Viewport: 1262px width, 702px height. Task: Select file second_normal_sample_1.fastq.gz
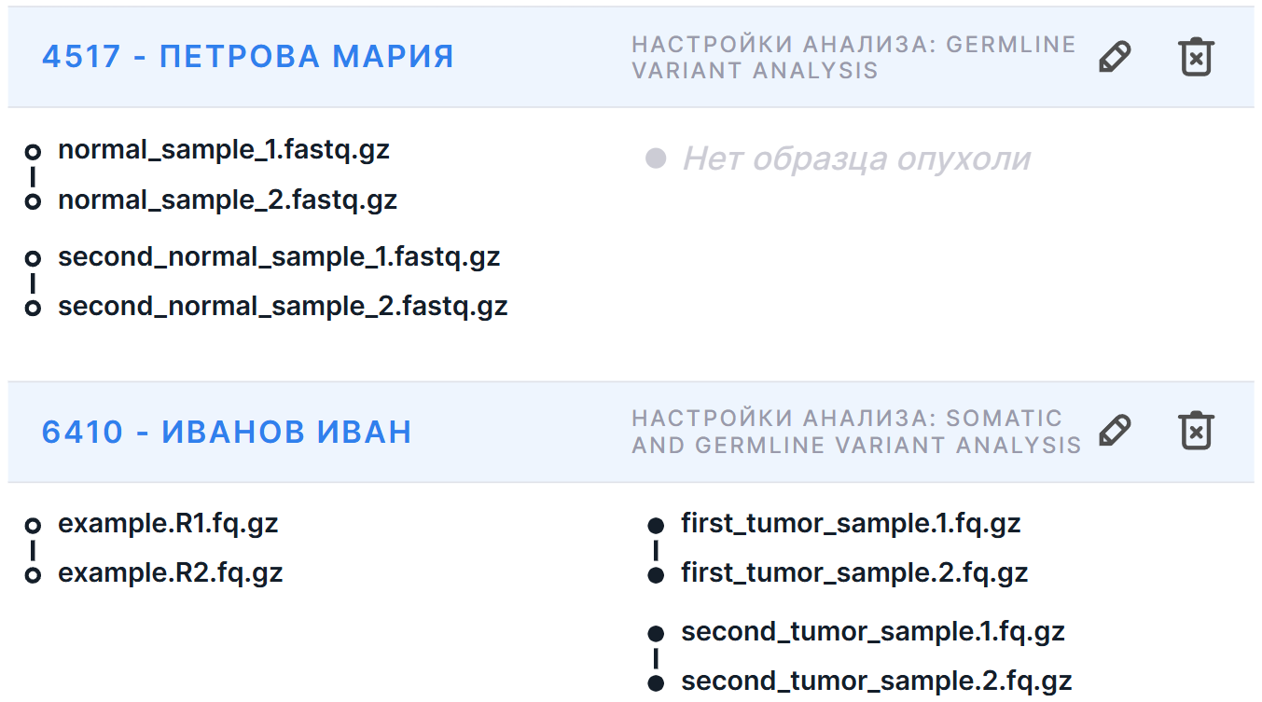coord(279,256)
